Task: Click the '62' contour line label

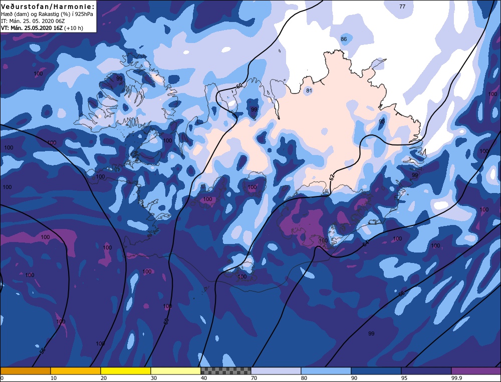Action: click(x=332, y=177)
